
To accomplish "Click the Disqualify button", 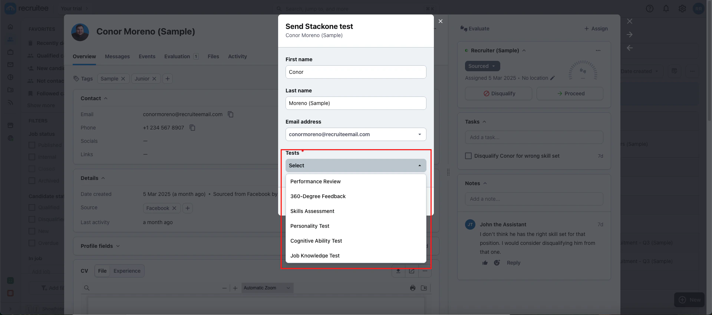I will pyautogui.click(x=498, y=93).
